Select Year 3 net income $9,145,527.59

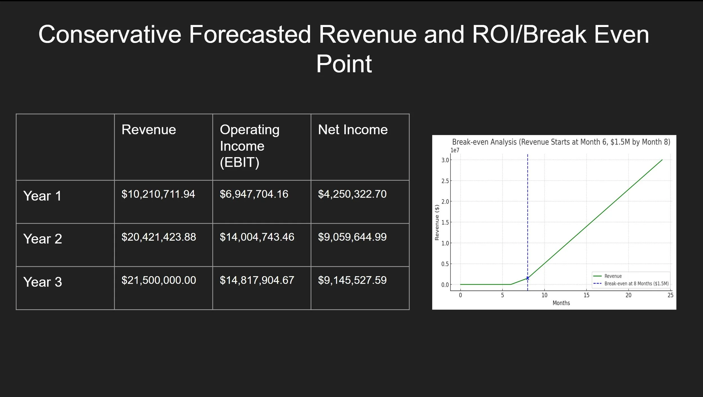(x=352, y=280)
